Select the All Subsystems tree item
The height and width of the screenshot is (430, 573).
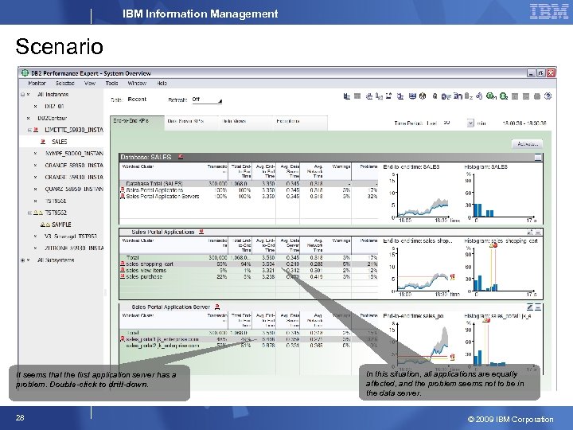tap(56, 260)
